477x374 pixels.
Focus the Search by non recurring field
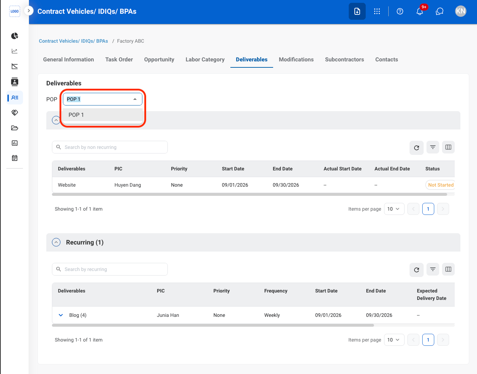110,147
